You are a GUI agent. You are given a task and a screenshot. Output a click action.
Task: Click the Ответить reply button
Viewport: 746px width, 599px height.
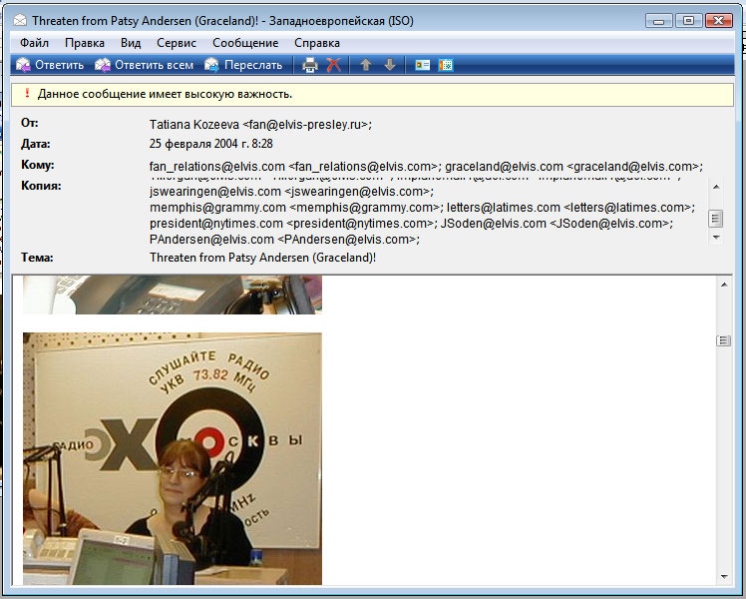click(50, 65)
